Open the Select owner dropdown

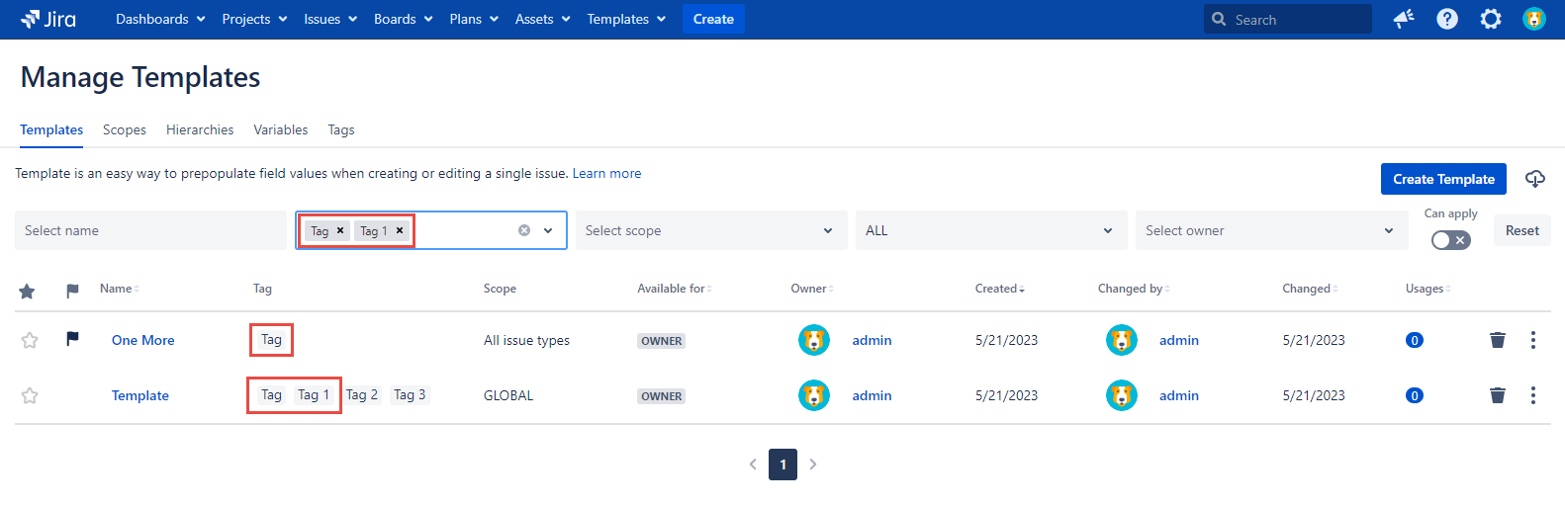click(1270, 230)
